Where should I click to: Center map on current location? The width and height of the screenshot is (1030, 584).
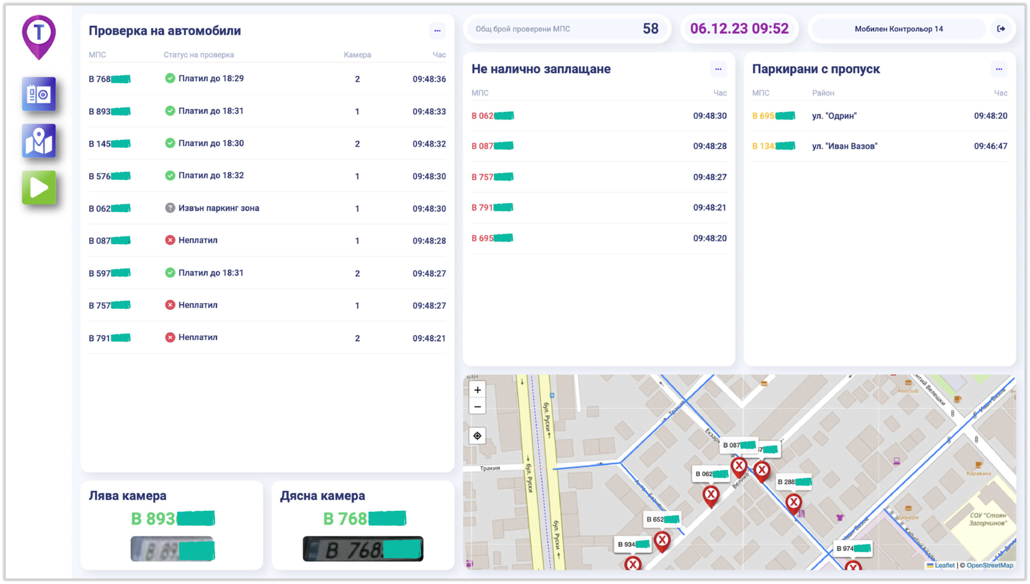pyautogui.click(x=477, y=436)
